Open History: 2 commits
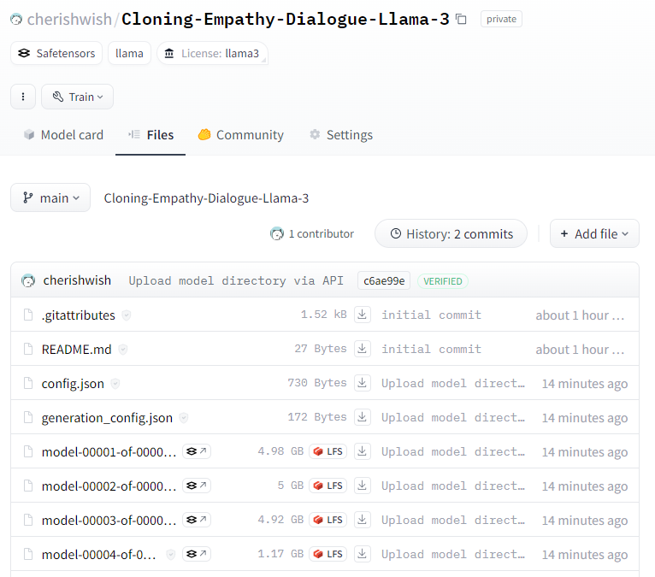This screenshot has height=577, width=655. click(451, 234)
